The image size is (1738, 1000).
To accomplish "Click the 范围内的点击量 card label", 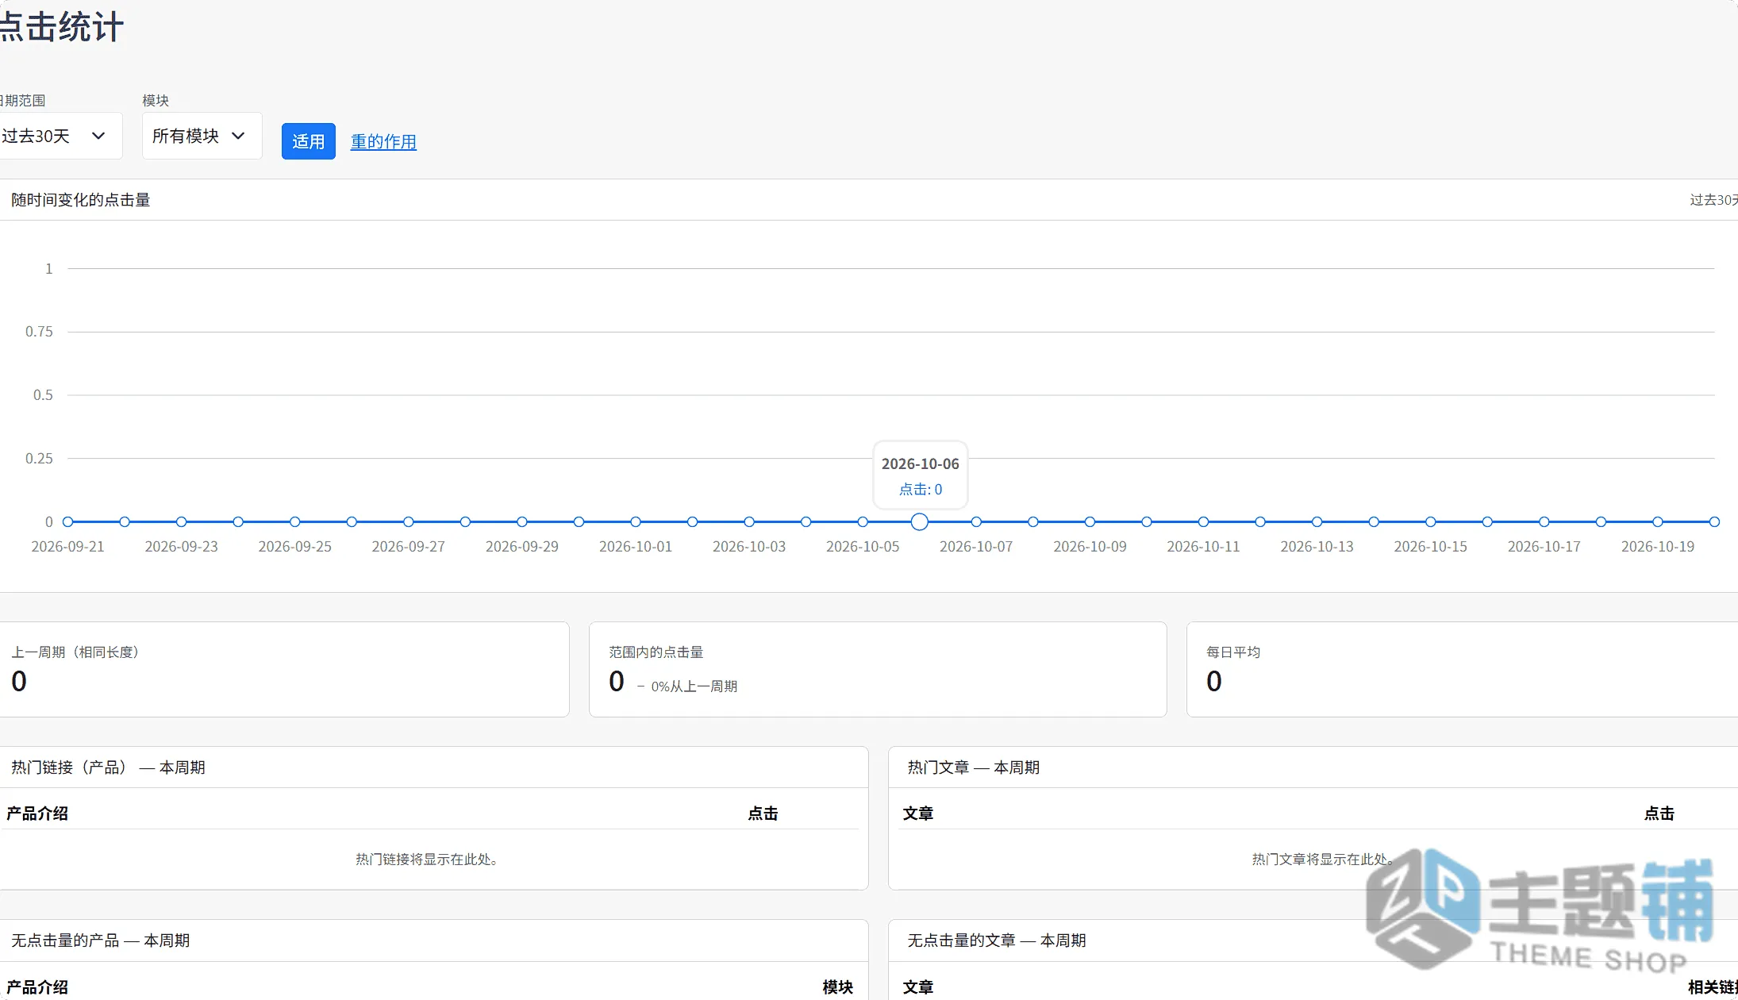I will (x=656, y=652).
